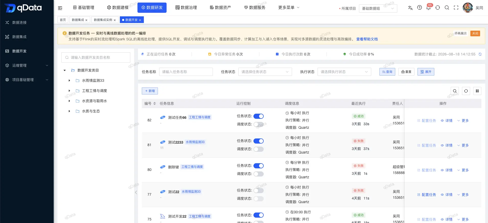Click the table refresh icon button
Viewport: 488px width, 223px height.
pos(466,91)
